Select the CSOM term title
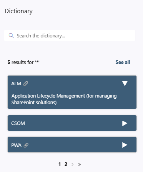 click(x=18, y=123)
